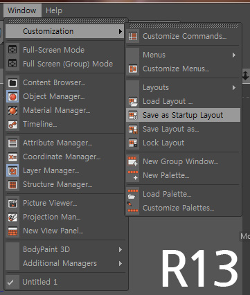The height and width of the screenshot is (295, 250).
Task: Click the Picture Viewer icon
Action: (12, 204)
